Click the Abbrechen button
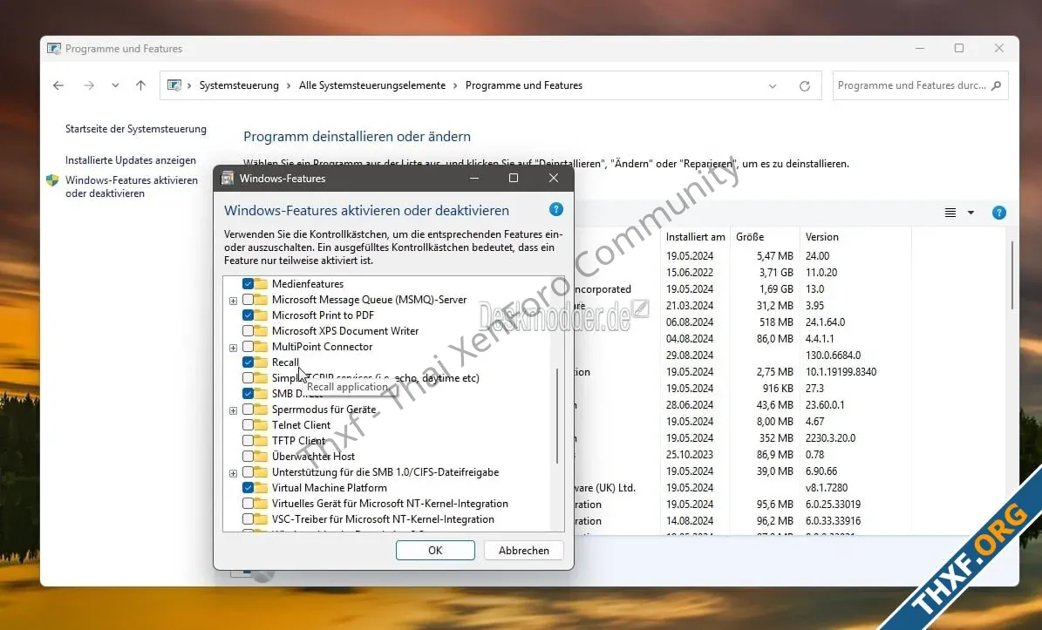Viewport: 1042px width, 630px height. pos(524,551)
